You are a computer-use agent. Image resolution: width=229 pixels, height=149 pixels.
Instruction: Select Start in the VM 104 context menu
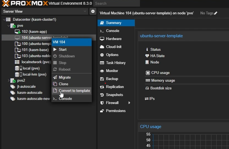(x=63, y=49)
